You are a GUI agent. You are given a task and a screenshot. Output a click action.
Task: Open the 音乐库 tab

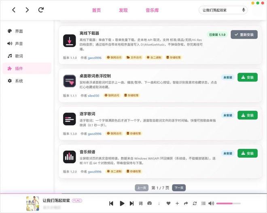click(152, 10)
